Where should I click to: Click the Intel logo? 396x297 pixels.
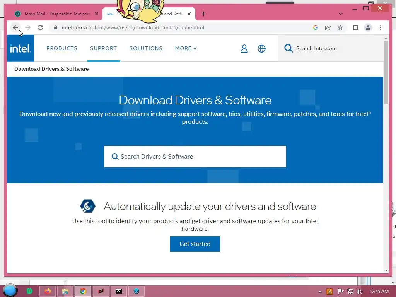pyautogui.click(x=20, y=48)
